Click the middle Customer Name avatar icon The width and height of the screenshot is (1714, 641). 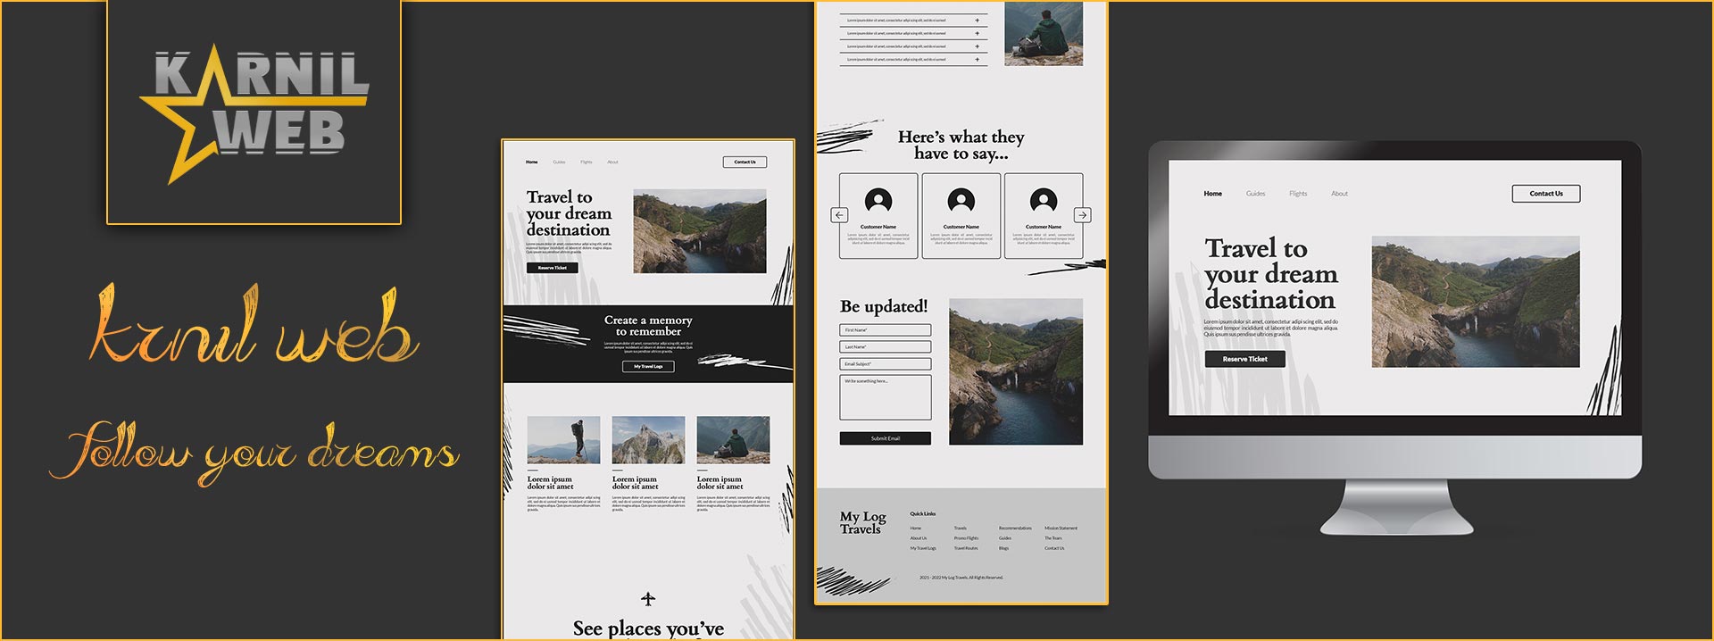961,201
